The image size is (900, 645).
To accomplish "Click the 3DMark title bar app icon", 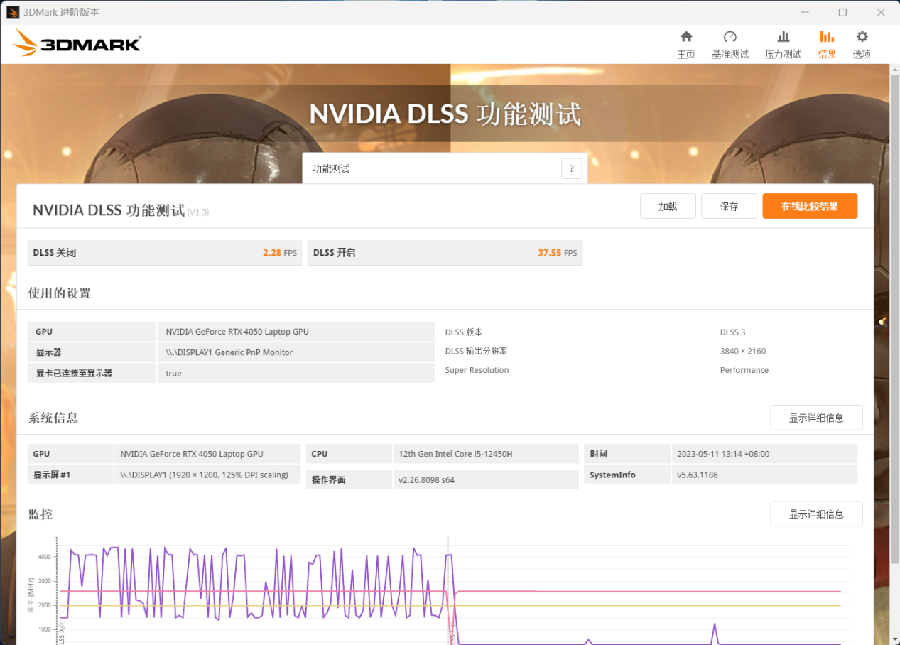I will 13,12.
